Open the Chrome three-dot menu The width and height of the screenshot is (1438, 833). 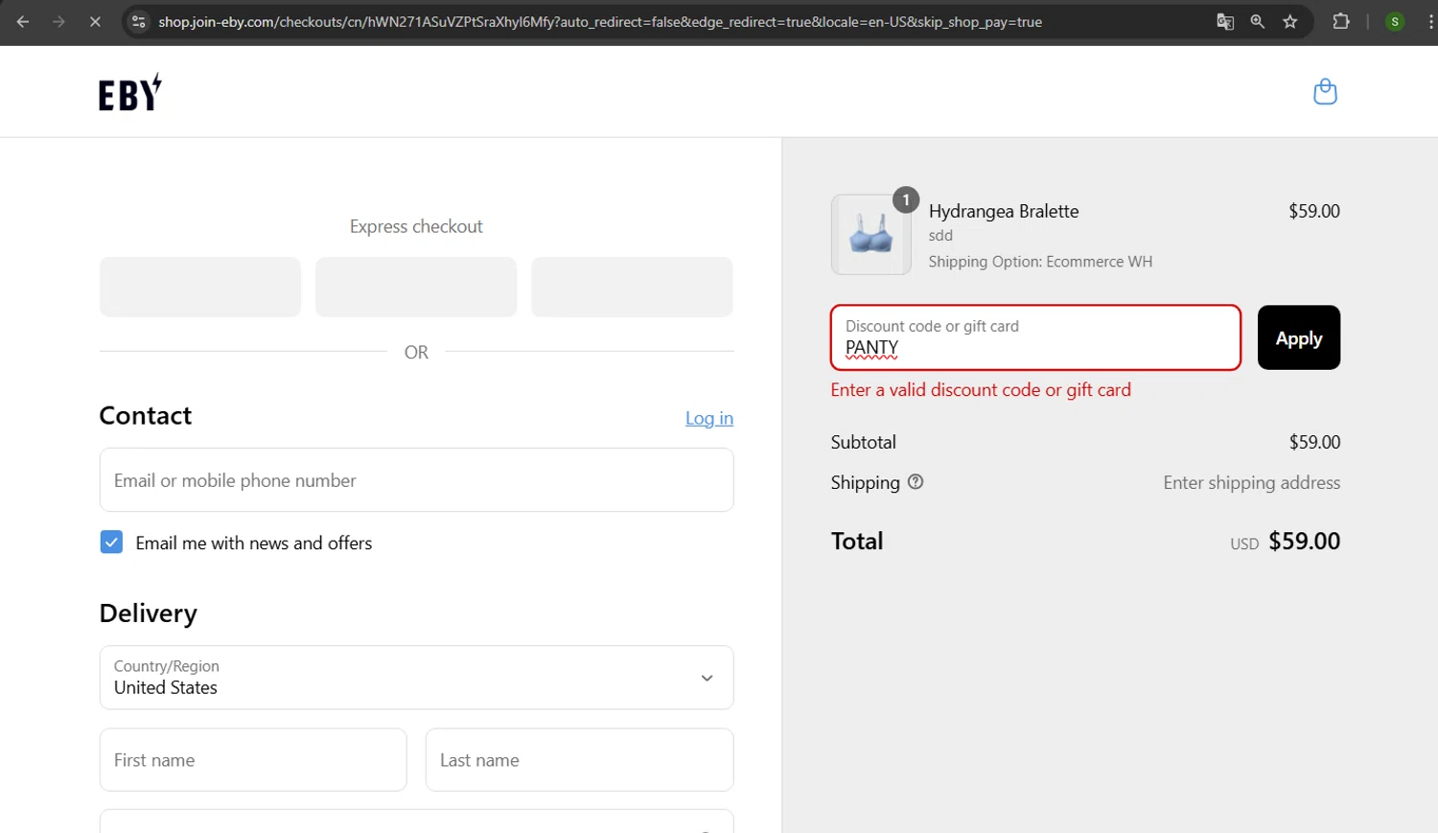click(x=1430, y=21)
